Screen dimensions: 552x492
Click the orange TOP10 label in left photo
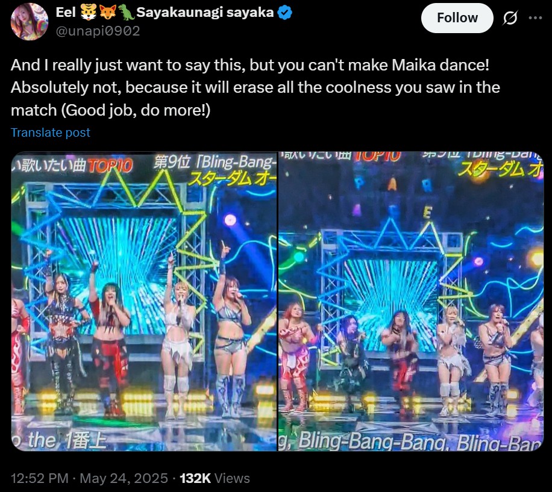(x=110, y=166)
